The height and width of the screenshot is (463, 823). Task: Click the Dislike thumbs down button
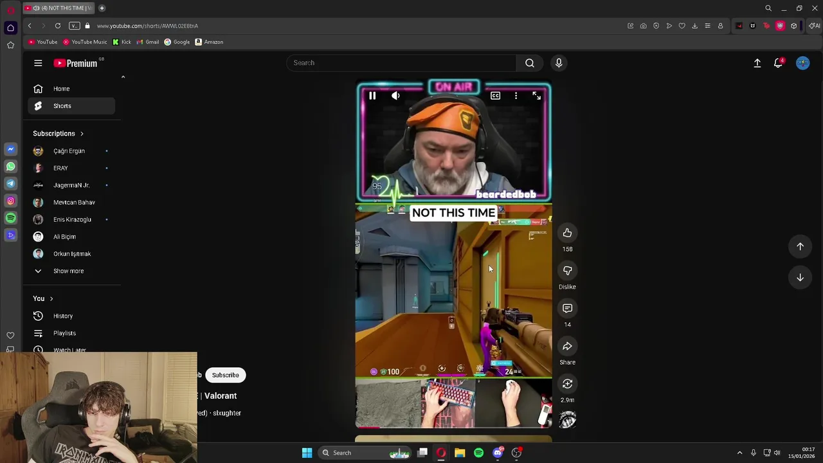point(567,271)
